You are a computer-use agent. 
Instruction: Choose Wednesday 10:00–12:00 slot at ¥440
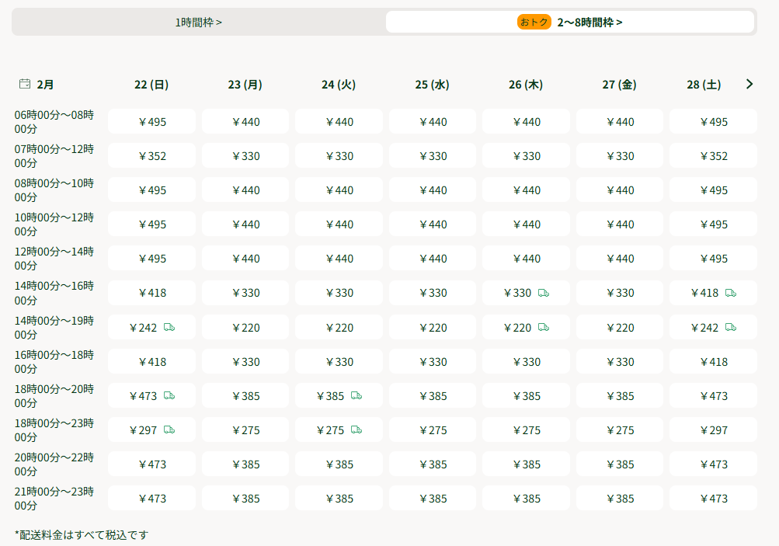point(433,224)
